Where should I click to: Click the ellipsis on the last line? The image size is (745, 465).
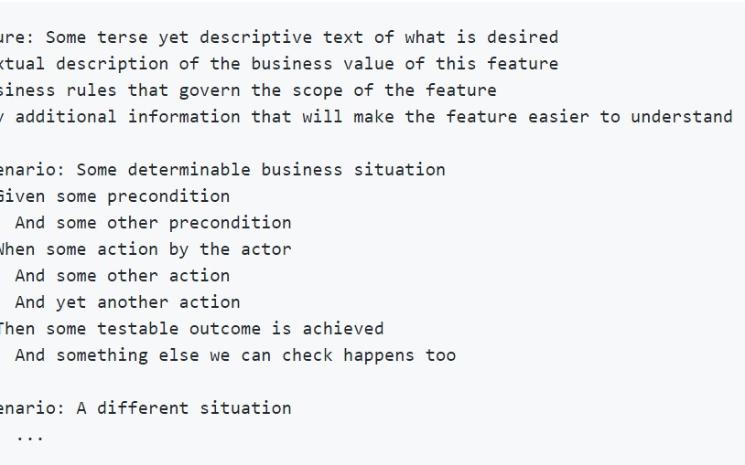pyautogui.click(x=30, y=435)
